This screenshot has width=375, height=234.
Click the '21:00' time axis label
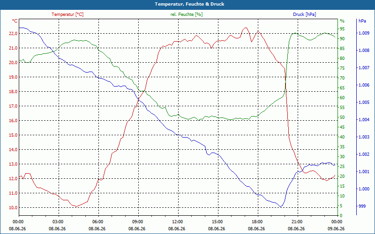297,221
